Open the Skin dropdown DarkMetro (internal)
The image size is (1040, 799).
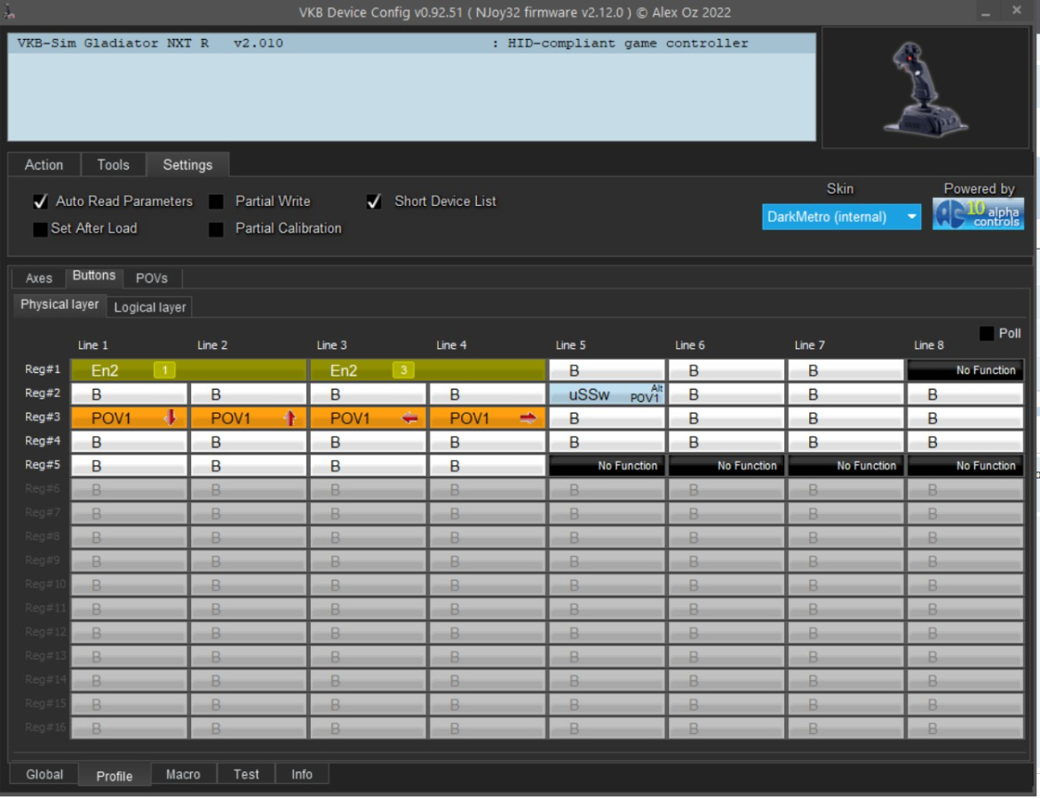[x=841, y=217]
